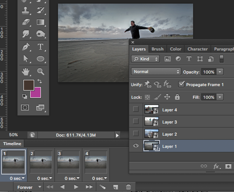Viewport: 234px width, 192px height.
Task: Select the Type tool
Action: (x=40, y=47)
